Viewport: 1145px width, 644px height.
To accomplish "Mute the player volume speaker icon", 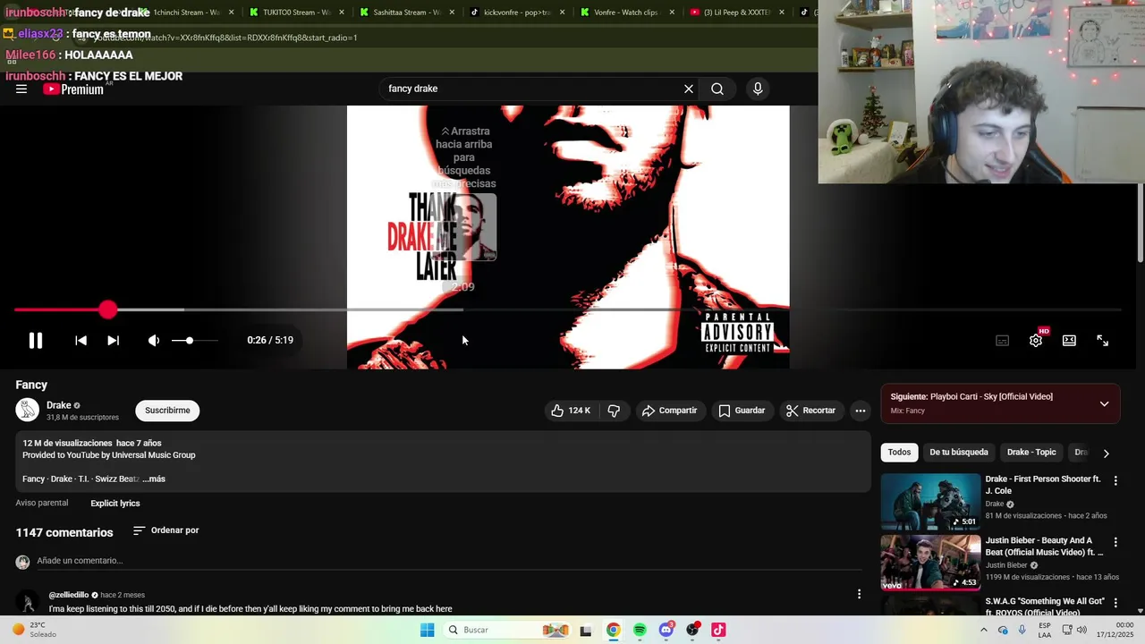I will [x=154, y=340].
